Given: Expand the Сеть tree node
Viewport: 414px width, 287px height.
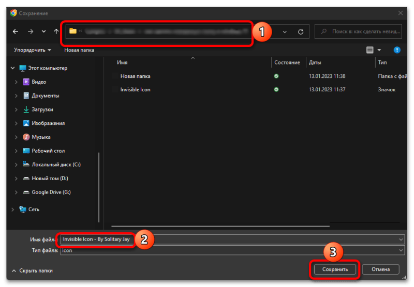Looking at the screenshot, I should (12, 210).
